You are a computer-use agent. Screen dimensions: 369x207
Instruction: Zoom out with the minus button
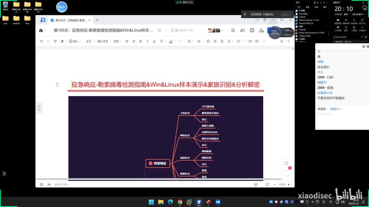(x=275, y=185)
